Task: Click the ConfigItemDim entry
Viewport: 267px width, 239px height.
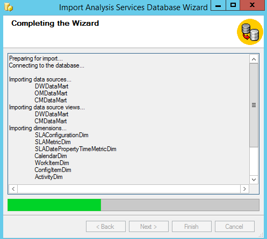Action: pyautogui.click(x=53, y=170)
